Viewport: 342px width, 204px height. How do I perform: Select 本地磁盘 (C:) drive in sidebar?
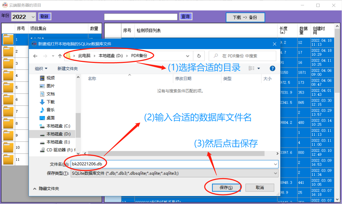(x=58, y=126)
